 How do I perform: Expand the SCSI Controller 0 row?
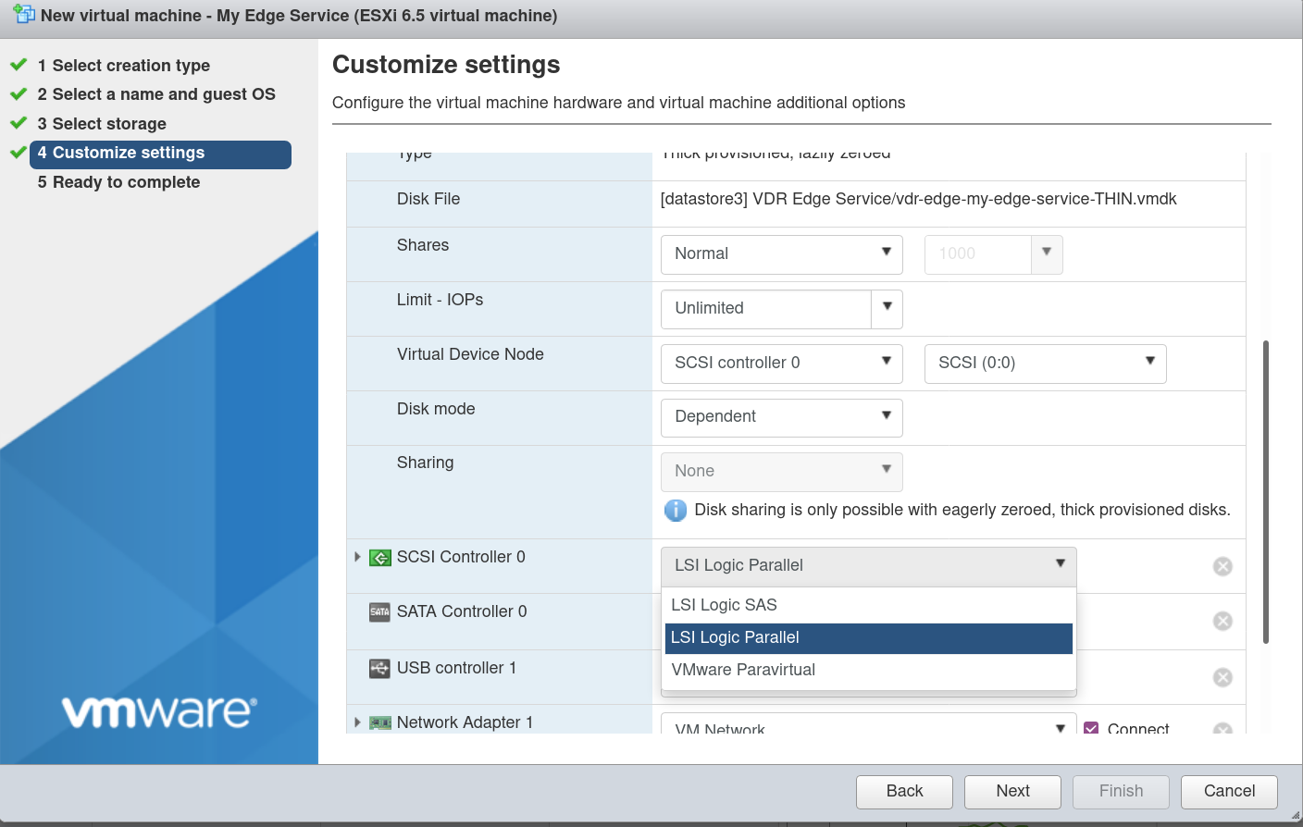[357, 557]
